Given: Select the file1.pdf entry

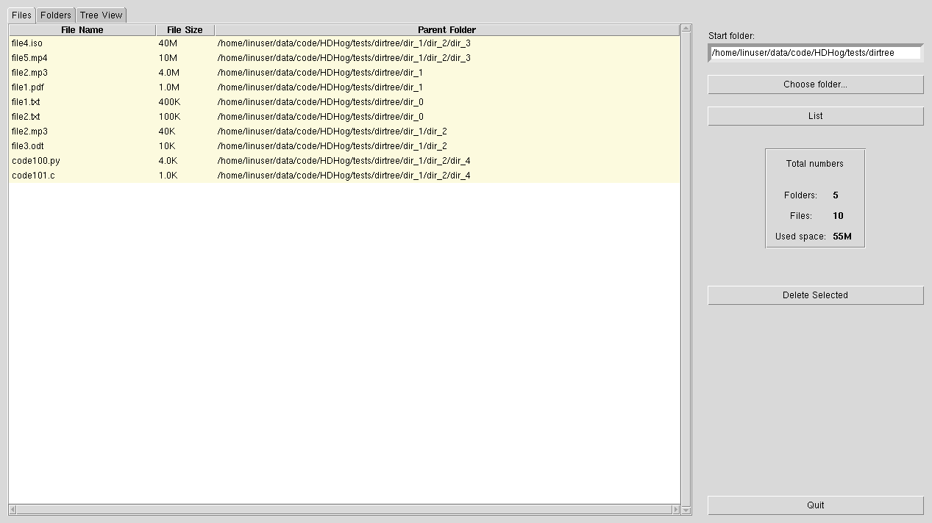Looking at the screenshot, I should 88,87.
